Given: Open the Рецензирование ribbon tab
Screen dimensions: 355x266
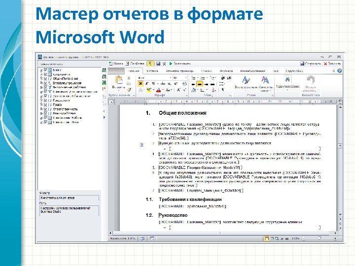Looking at the screenshot, I should click(252, 71).
